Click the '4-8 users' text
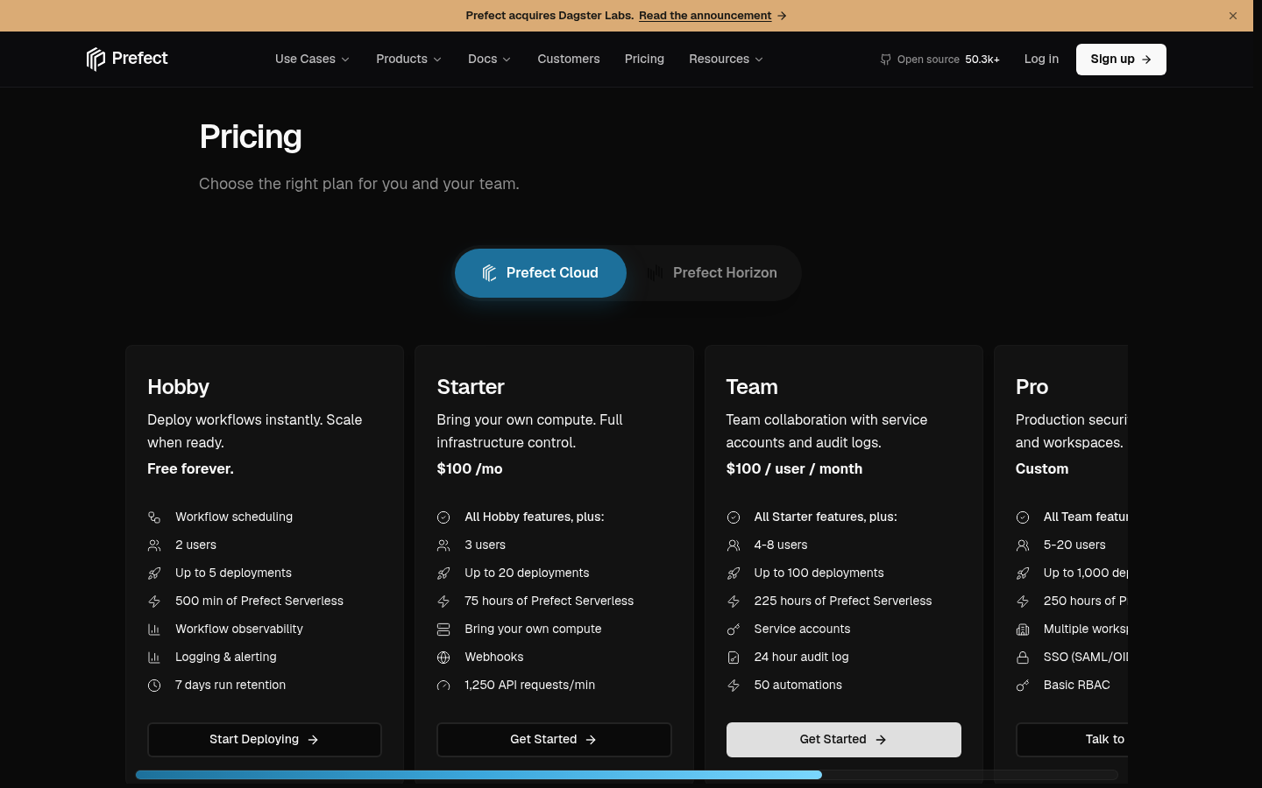The height and width of the screenshot is (788, 1262). tap(781, 545)
